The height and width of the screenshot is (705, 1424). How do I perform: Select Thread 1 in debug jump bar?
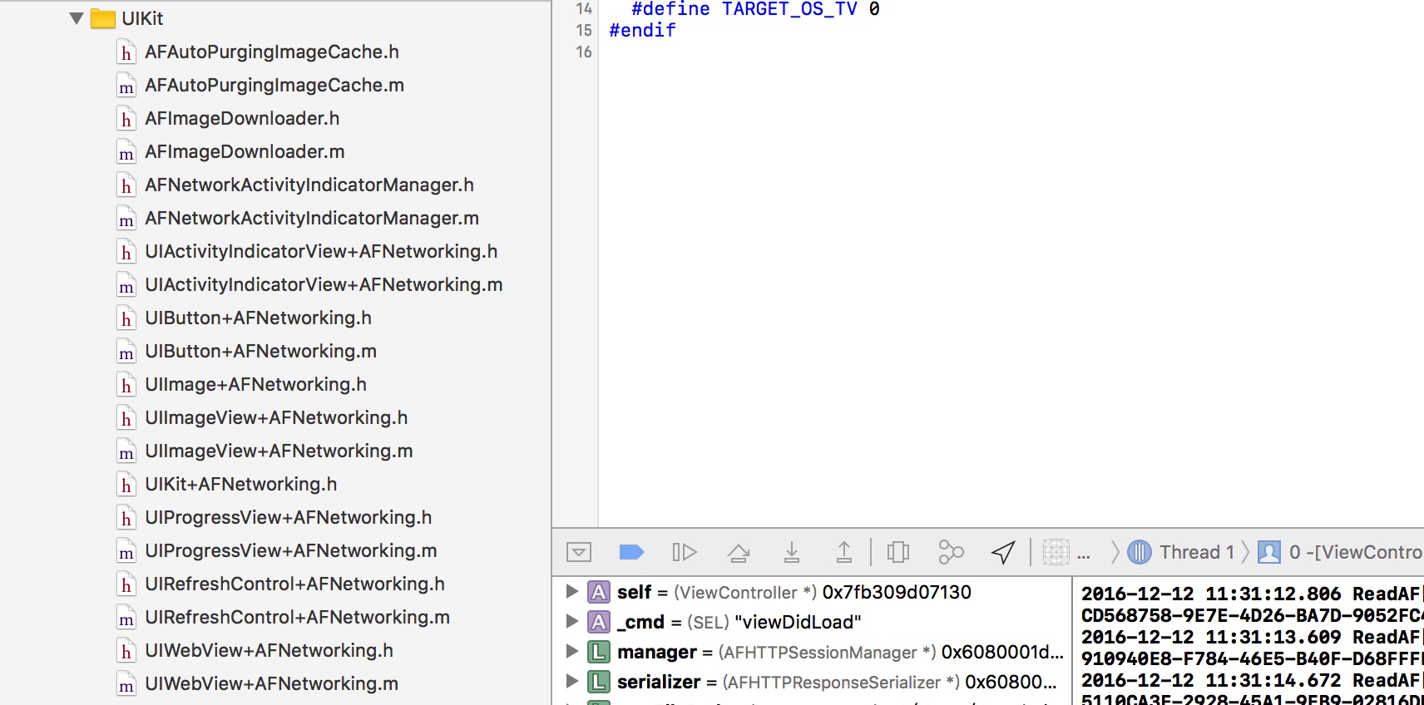tap(1181, 552)
